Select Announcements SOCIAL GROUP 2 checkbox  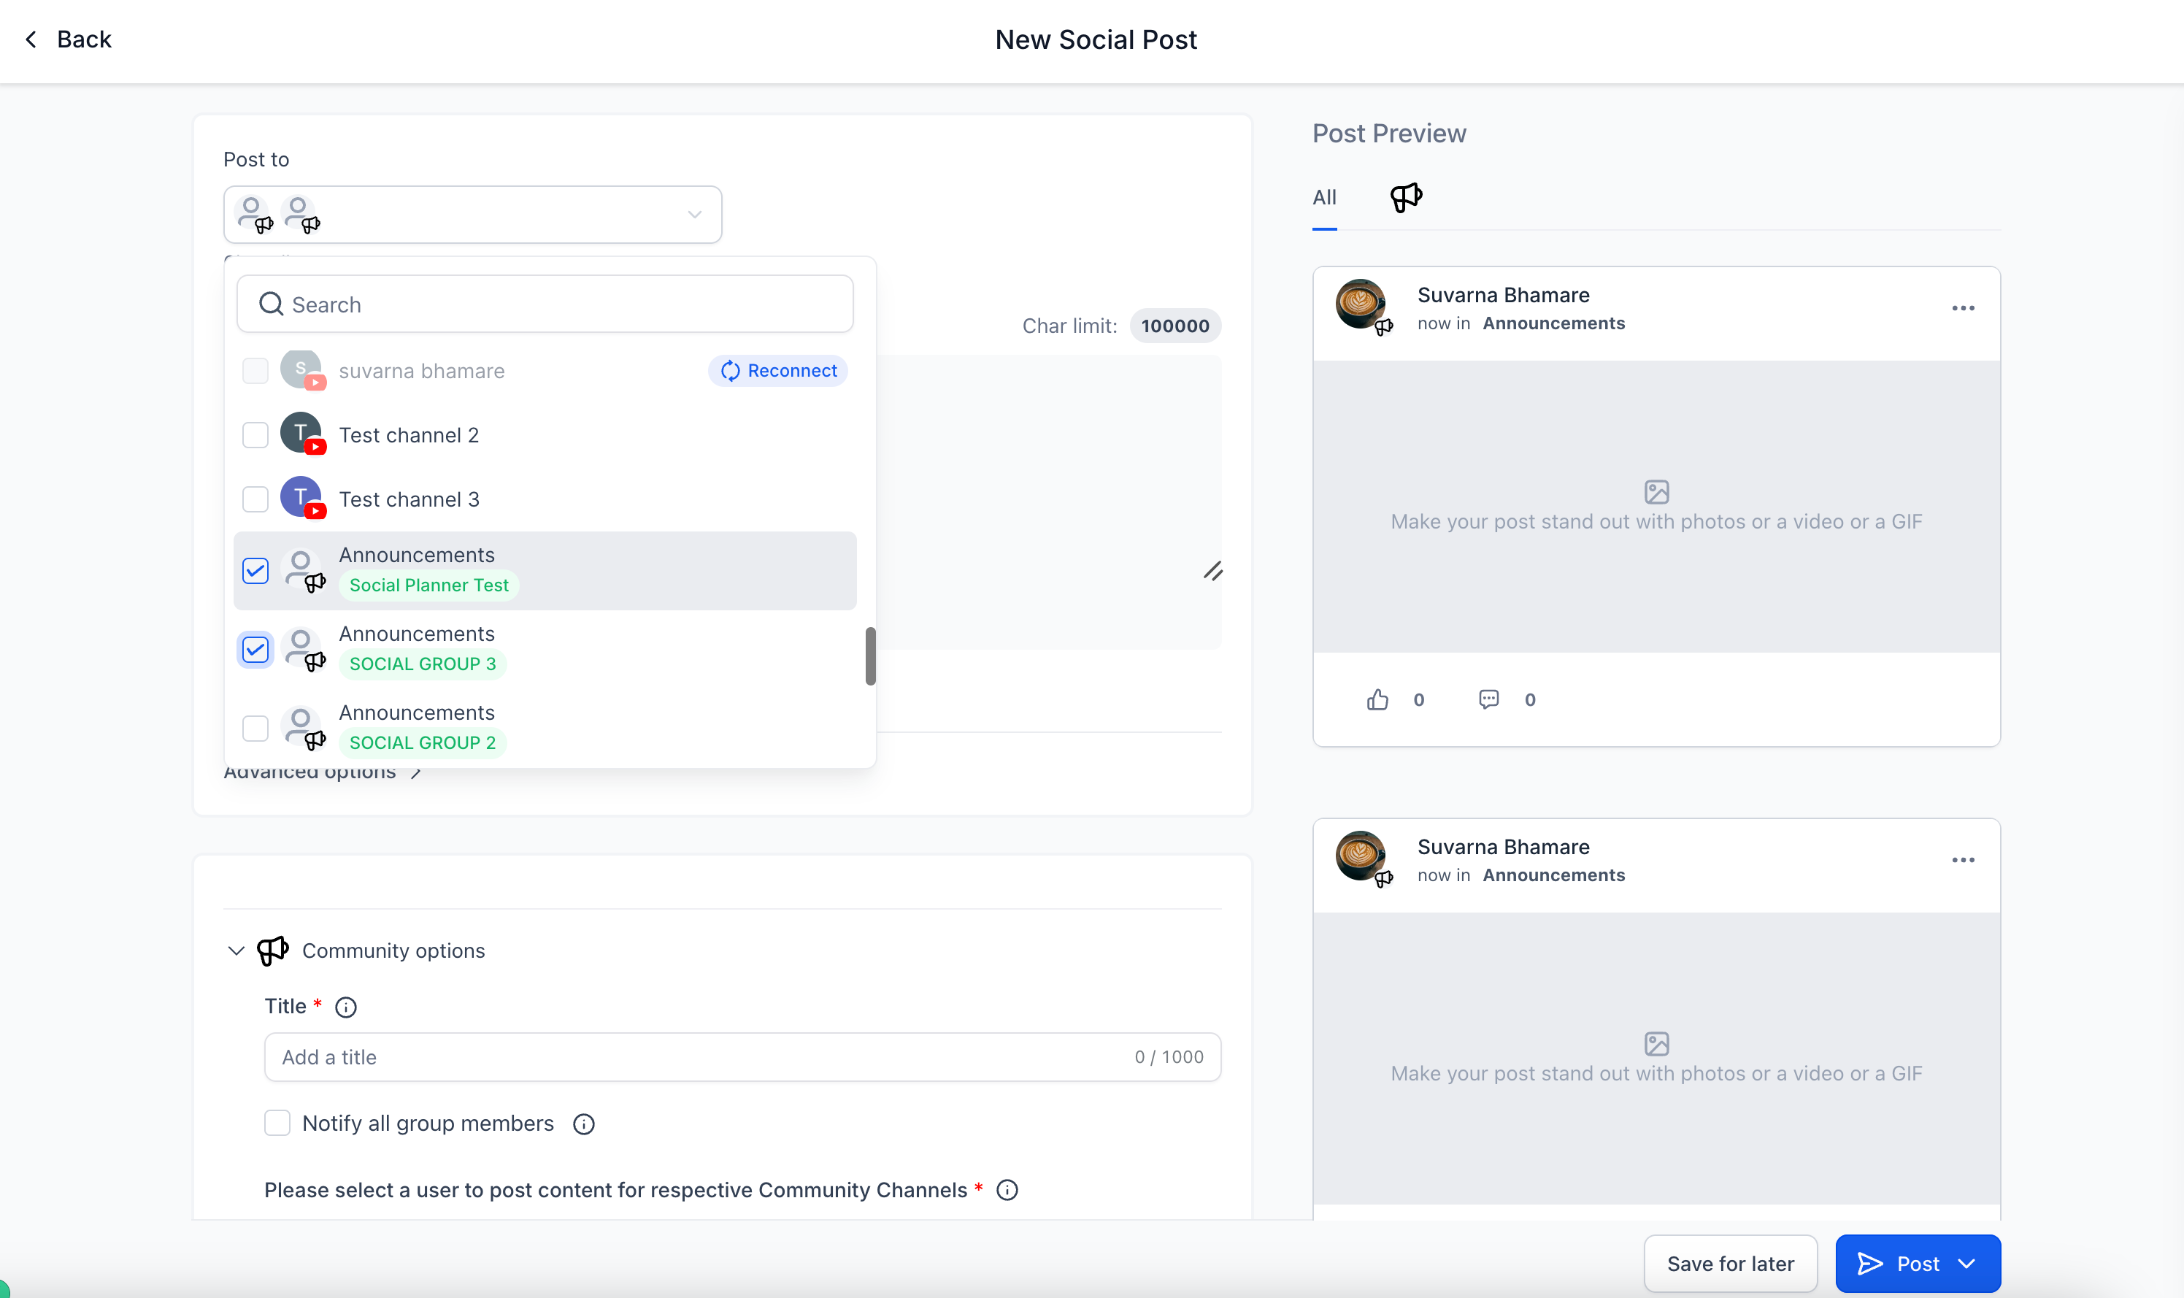[255, 729]
